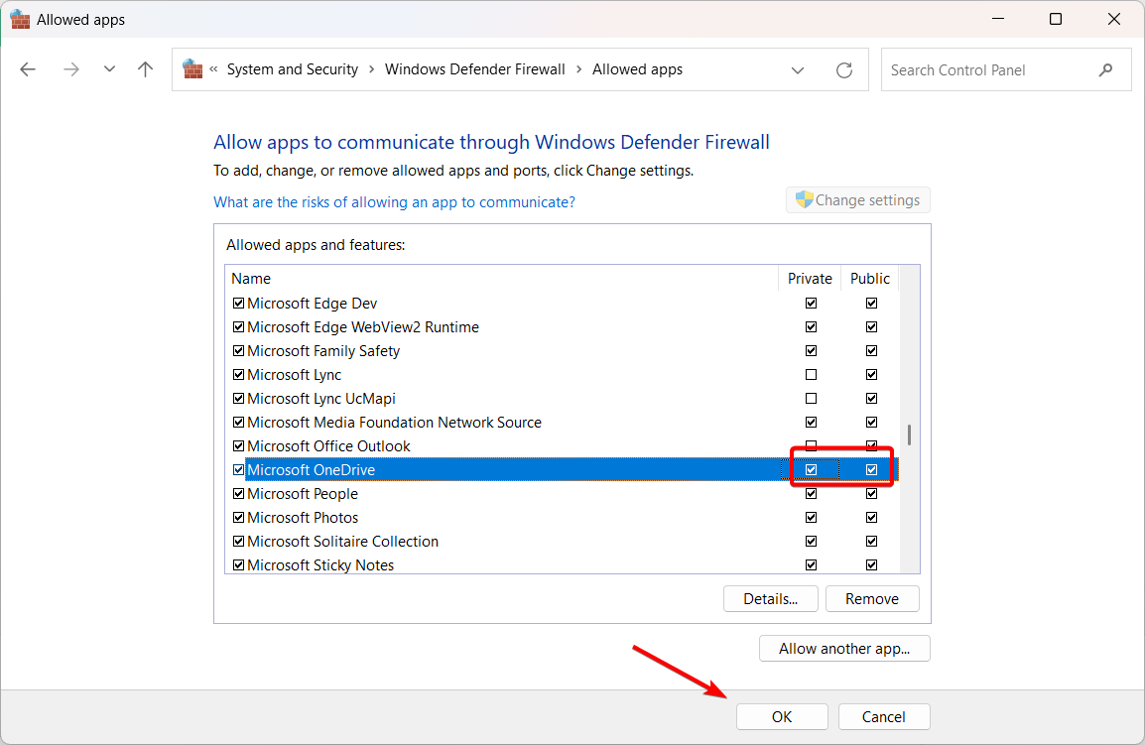This screenshot has height=745, width=1145.
Task: Click the Refresh icon in address bar
Action: [844, 70]
